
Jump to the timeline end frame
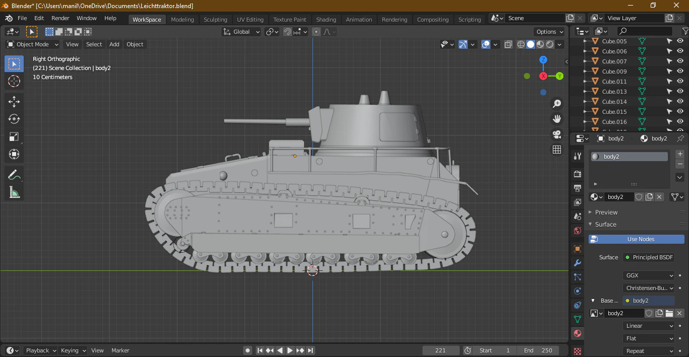tap(310, 350)
